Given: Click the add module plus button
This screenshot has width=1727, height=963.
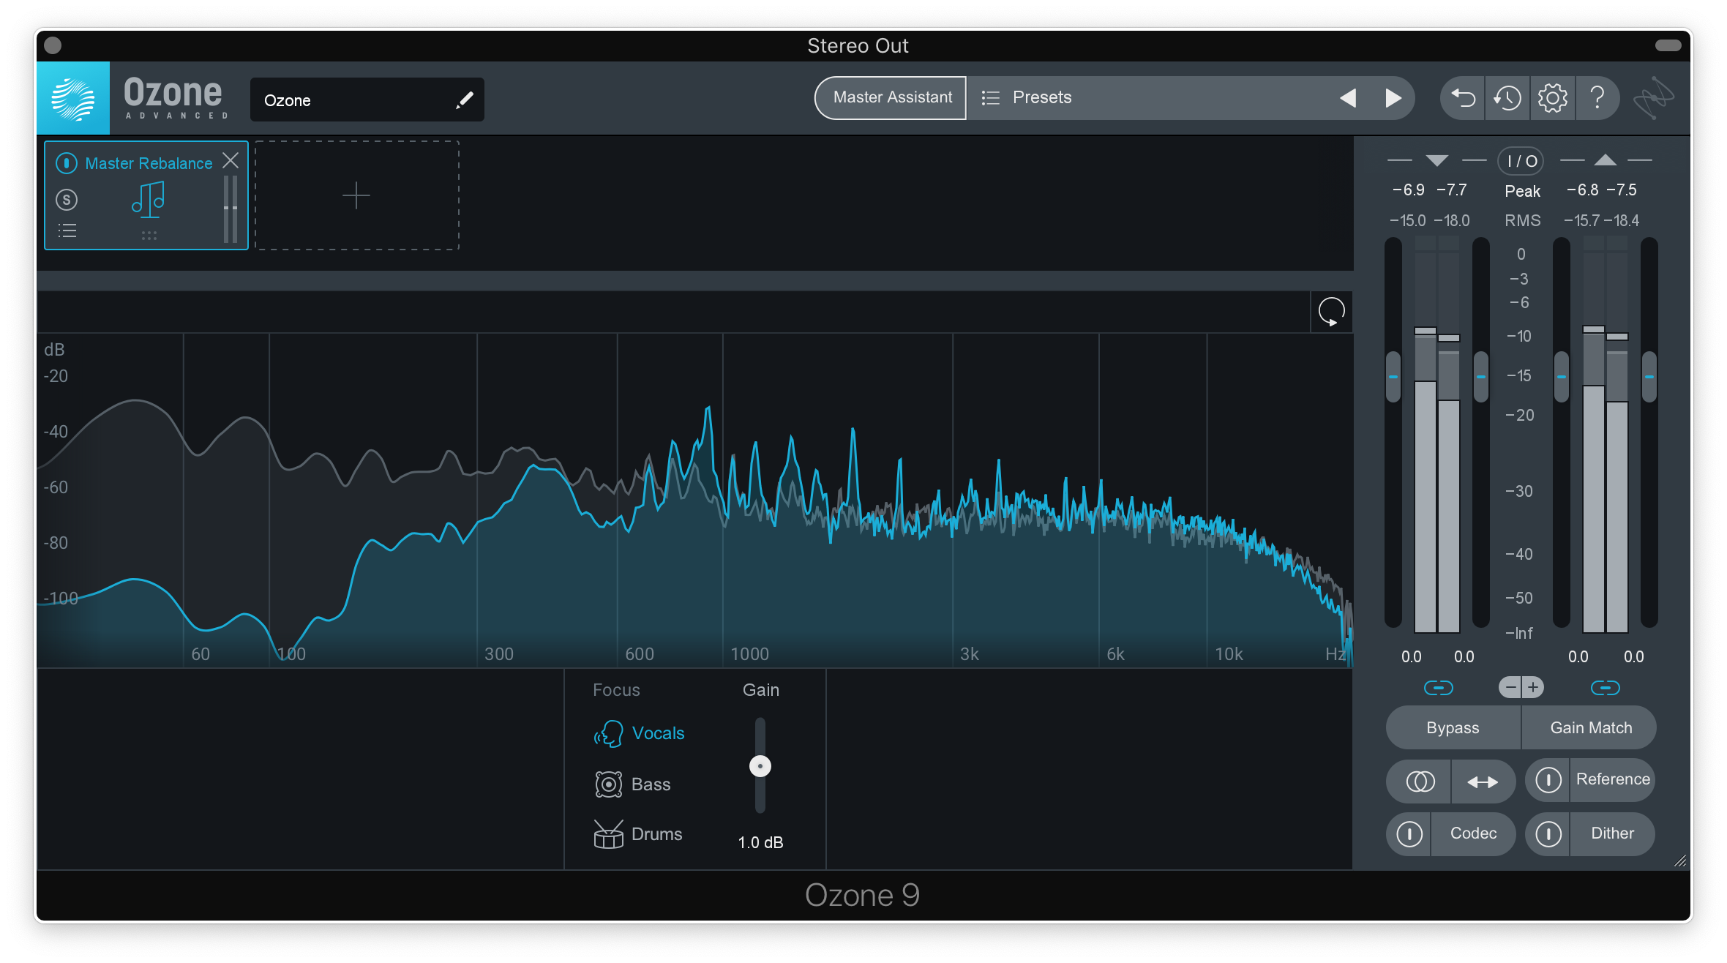Looking at the screenshot, I should (357, 195).
